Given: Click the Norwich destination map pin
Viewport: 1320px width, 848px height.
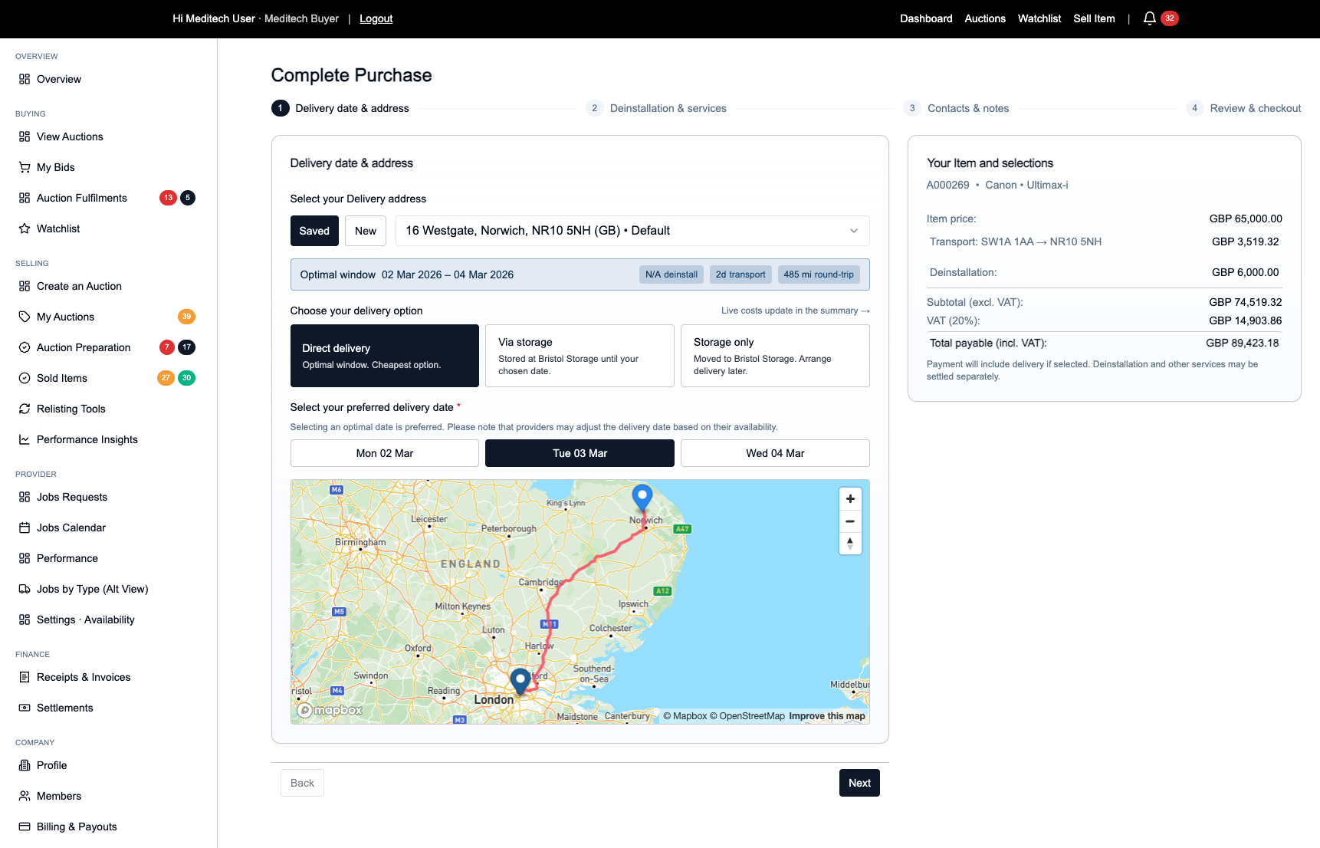Looking at the screenshot, I should tap(642, 497).
